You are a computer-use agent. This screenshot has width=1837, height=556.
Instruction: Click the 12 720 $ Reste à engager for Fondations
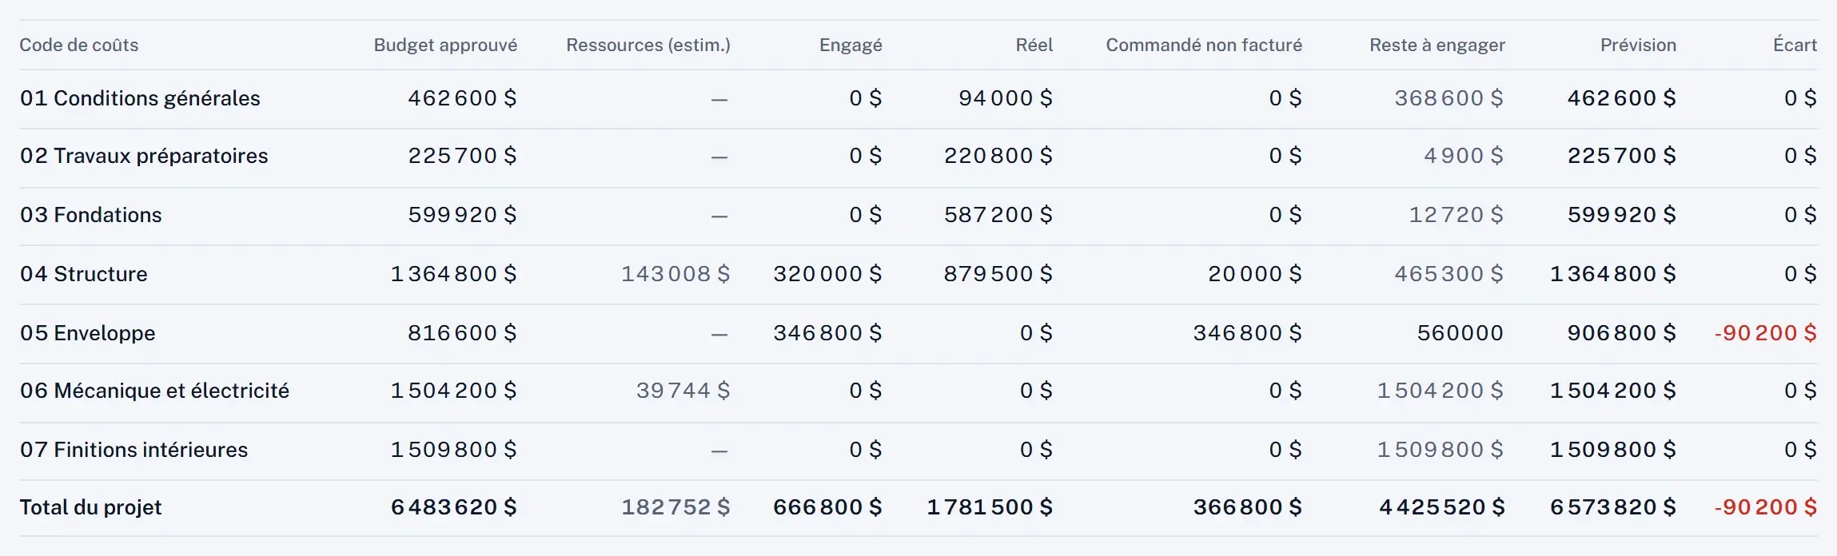[1456, 215]
